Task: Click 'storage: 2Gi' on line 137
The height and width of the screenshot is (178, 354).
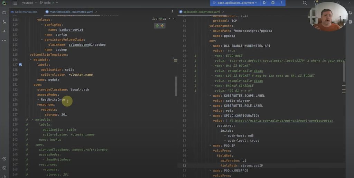Action: (56, 115)
